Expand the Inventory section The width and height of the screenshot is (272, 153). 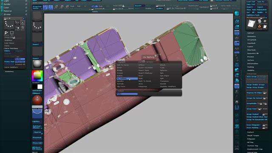(x=9, y=71)
